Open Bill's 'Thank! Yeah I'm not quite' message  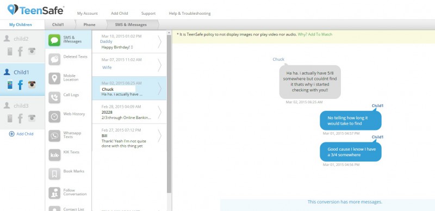pos(129,138)
